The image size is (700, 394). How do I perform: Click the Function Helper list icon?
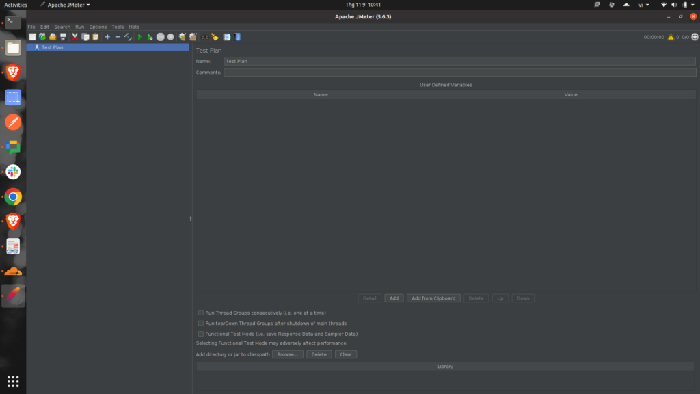(226, 37)
